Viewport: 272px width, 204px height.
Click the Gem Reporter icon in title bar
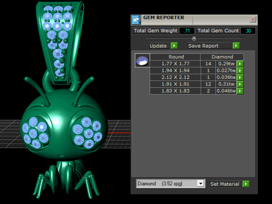pyautogui.click(x=135, y=20)
